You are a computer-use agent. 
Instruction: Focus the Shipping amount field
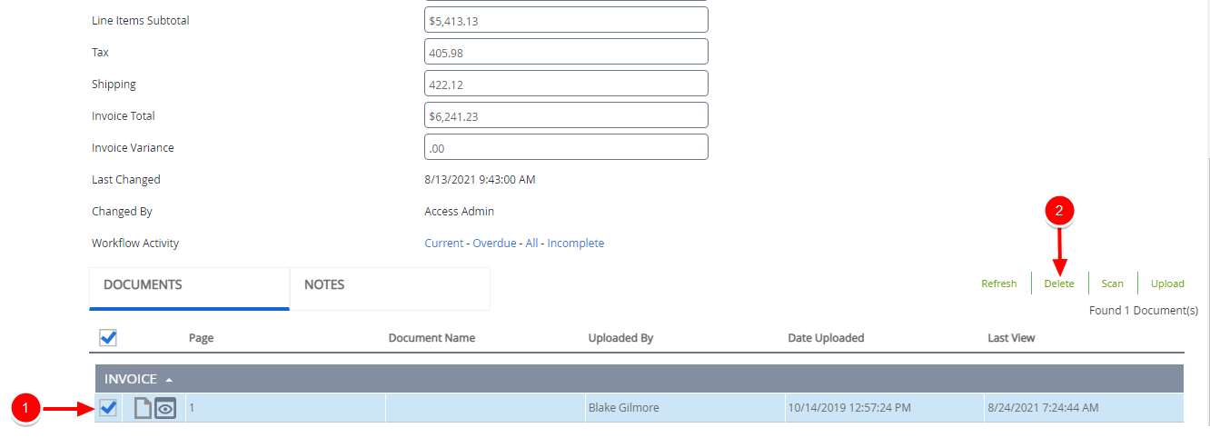[566, 84]
